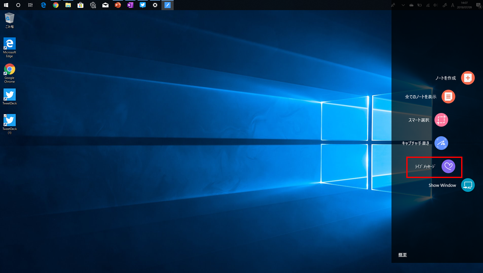
Task: Select the active blue pen app in taskbar
Action: pos(168,5)
